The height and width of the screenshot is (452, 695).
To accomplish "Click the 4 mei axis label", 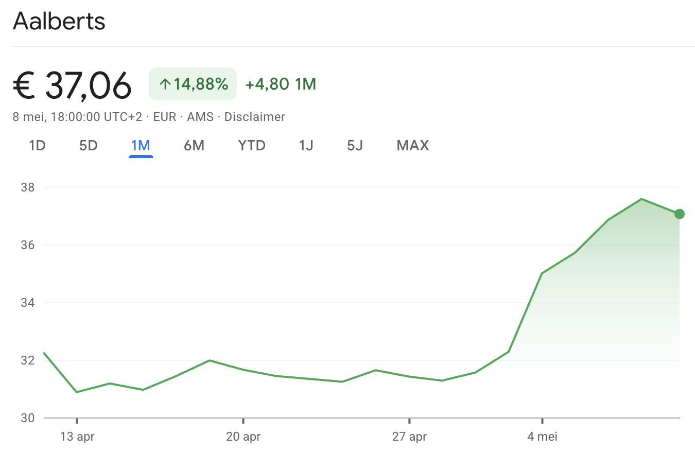I will coord(542,437).
